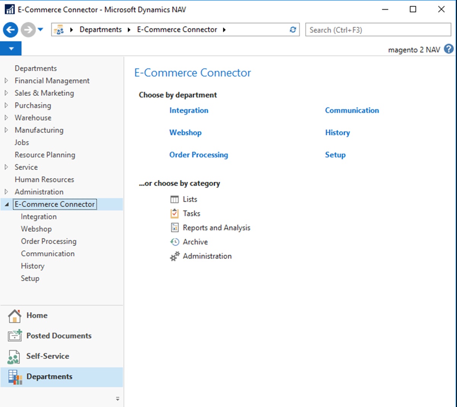This screenshot has width=457, height=407.
Task: Choose the Archive category text
Action: 195,242
